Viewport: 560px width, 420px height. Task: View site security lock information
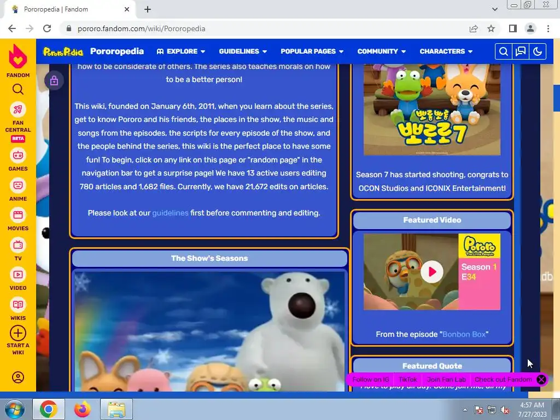(x=69, y=28)
